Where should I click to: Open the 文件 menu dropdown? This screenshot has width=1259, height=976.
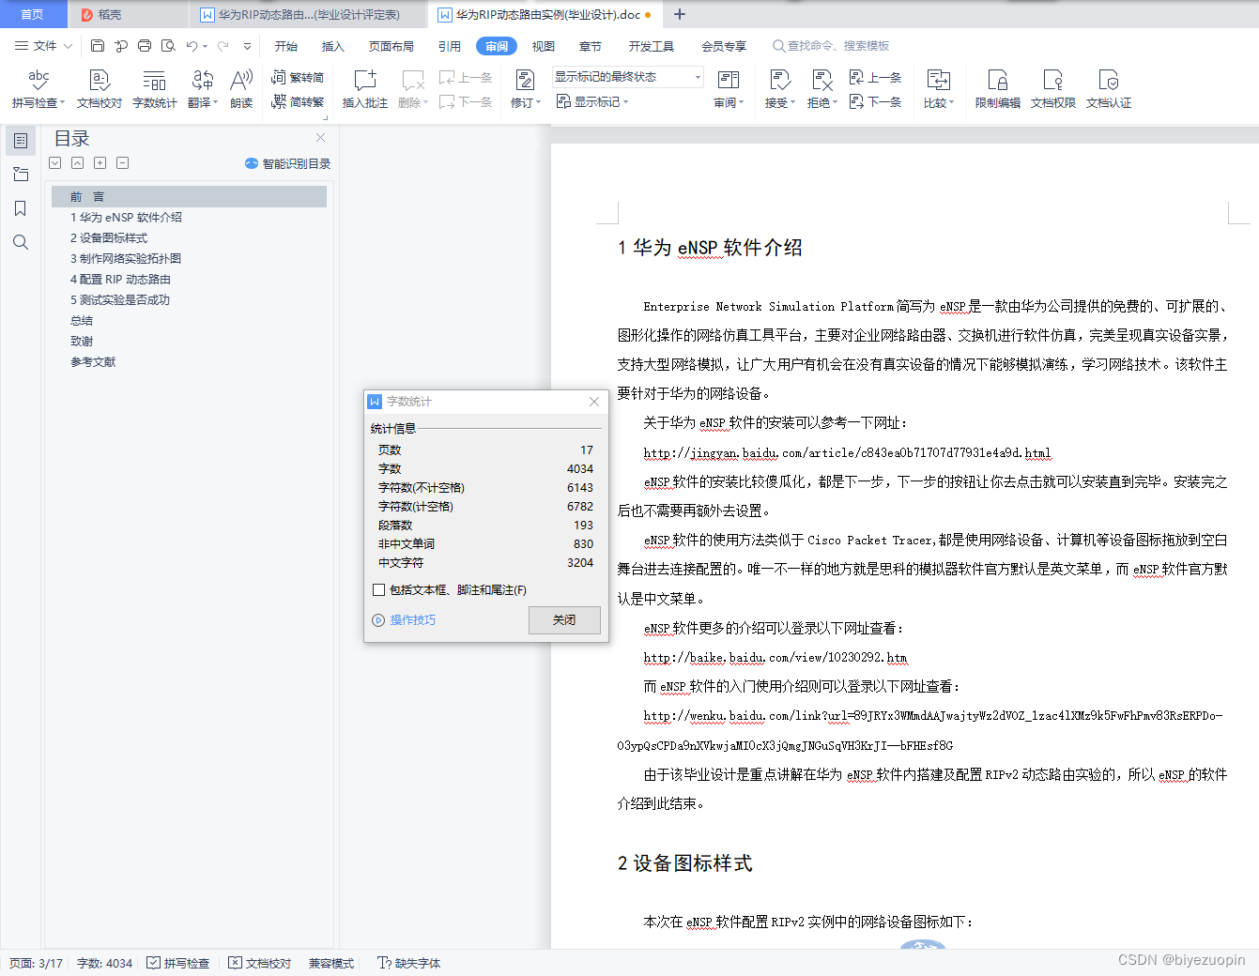(43, 46)
